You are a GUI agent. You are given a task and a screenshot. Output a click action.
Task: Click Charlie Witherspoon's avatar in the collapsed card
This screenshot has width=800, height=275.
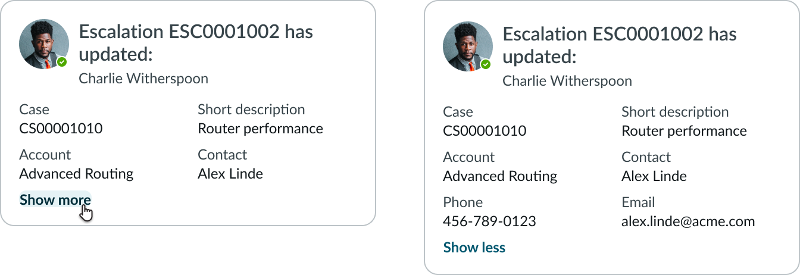(x=43, y=44)
